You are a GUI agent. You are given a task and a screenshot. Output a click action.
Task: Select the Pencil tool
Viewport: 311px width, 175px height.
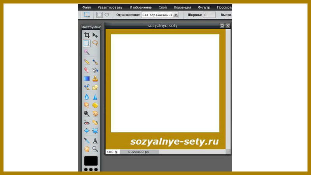point(87,62)
